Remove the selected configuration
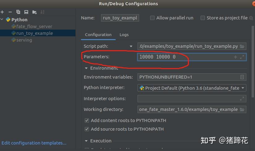This screenshot has width=255, height=151. click(10, 12)
